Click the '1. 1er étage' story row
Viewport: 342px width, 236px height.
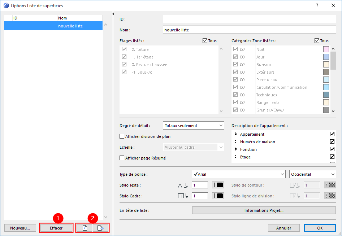pyautogui.click(x=169, y=57)
